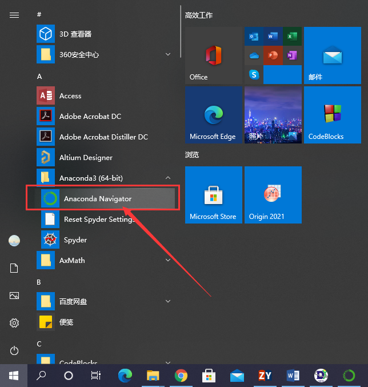The width and height of the screenshot is (368, 387).
Task: Open the Power options button
Action: tap(14, 350)
